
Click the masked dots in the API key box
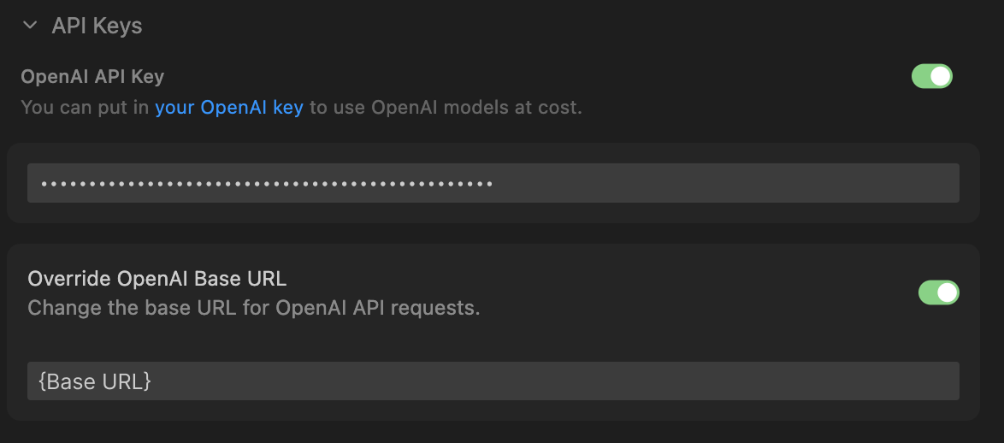[x=266, y=184]
